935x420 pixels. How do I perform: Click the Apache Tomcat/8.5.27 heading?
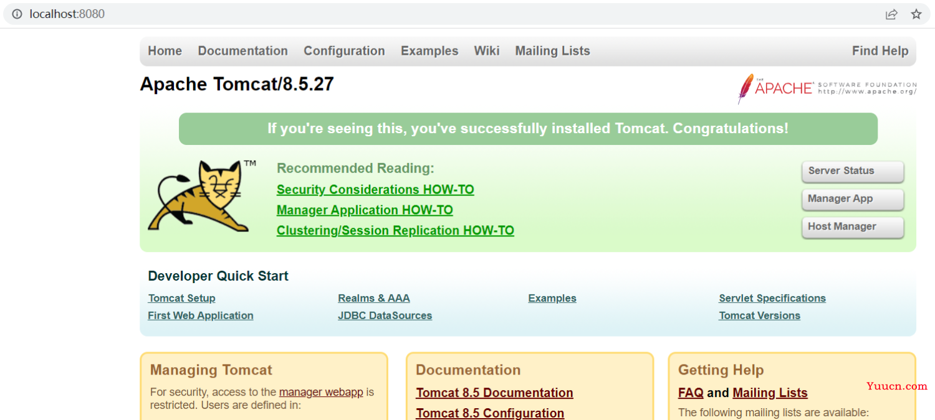coord(237,84)
